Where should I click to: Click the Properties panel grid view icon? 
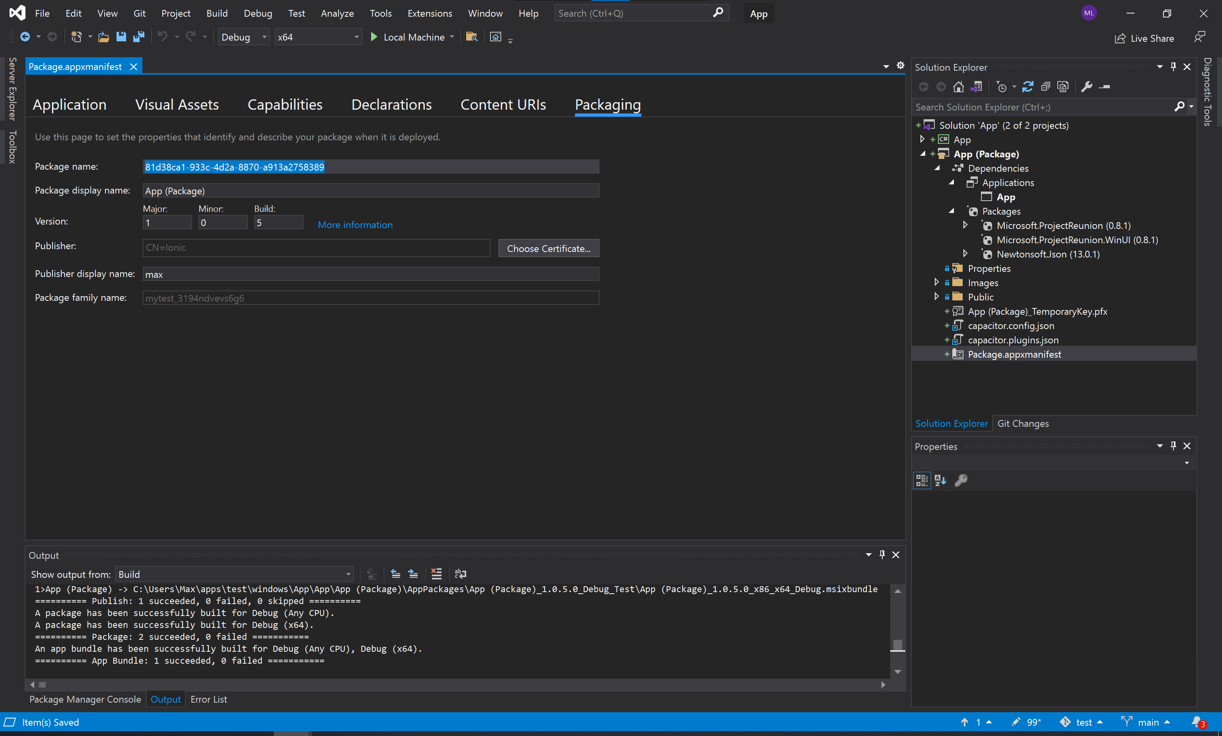[922, 480]
